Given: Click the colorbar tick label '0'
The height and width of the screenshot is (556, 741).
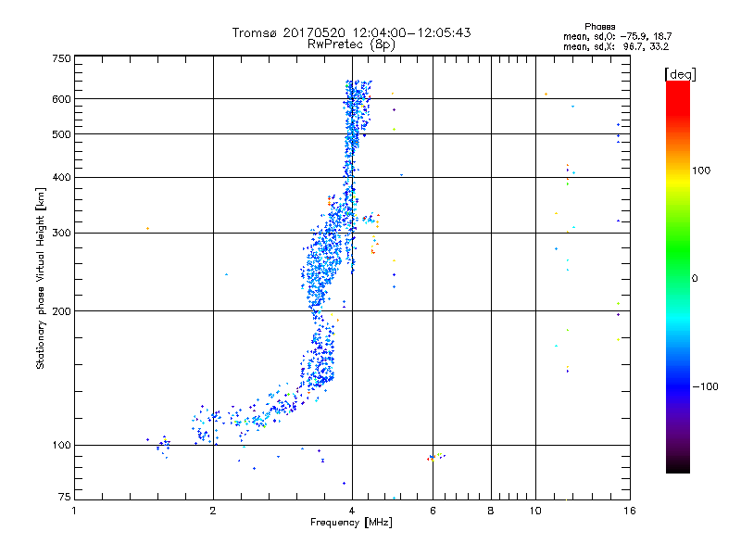Looking at the screenshot, I should [695, 279].
